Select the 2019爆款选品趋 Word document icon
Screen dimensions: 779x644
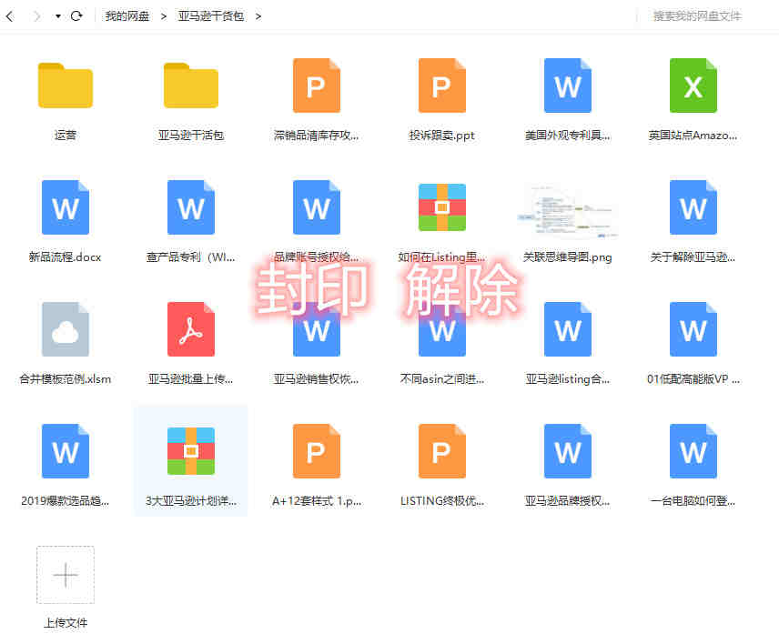pyautogui.click(x=66, y=451)
